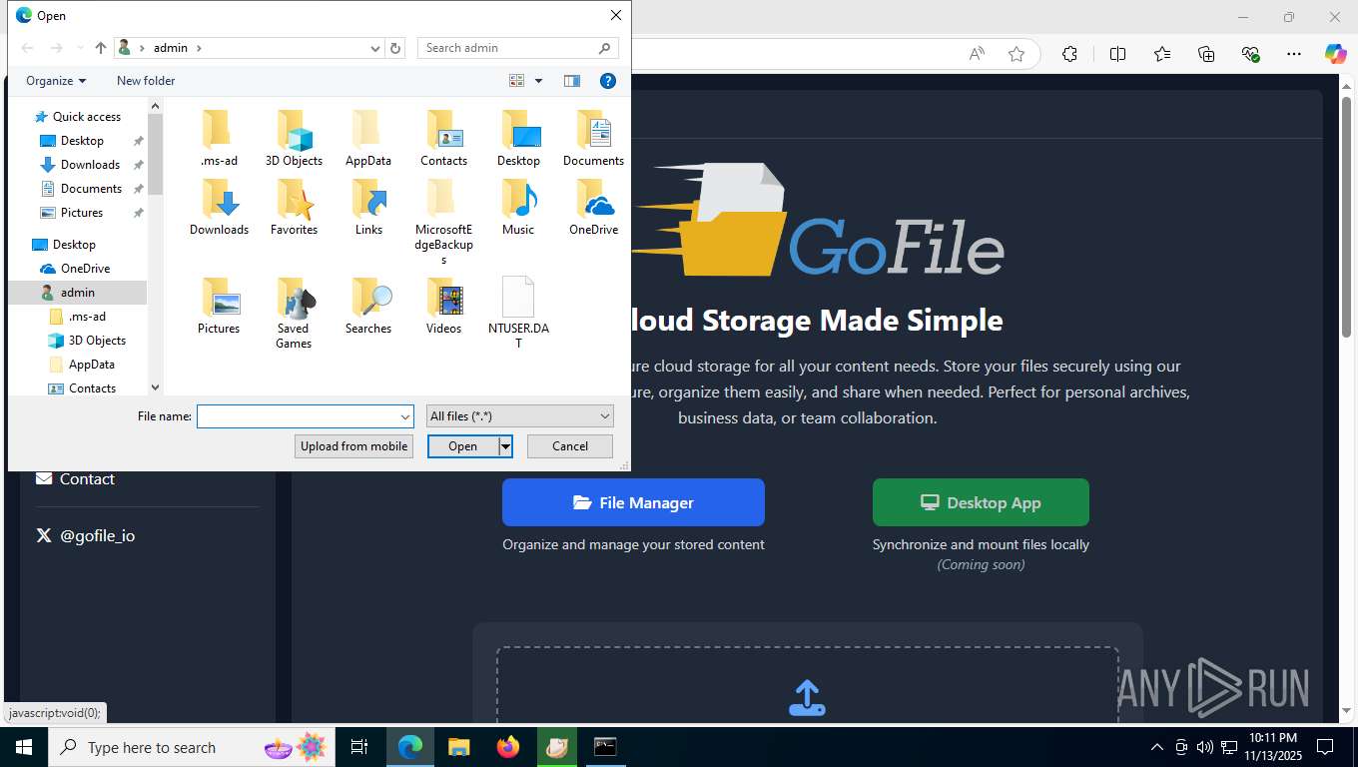Select the Favorites folder icon
The width and height of the screenshot is (1358, 767).
[294, 199]
